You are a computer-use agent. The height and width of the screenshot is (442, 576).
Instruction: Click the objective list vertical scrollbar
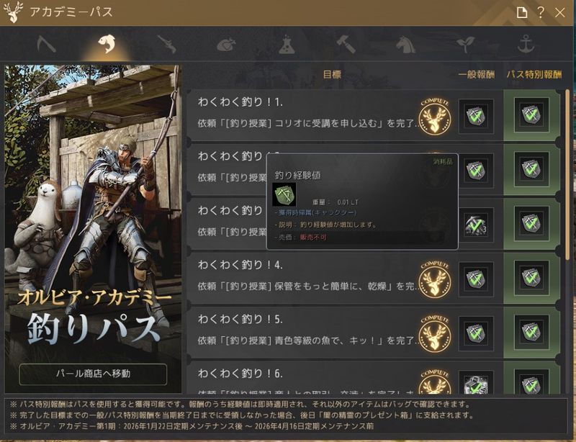pyautogui.click(x=567, y=173)
